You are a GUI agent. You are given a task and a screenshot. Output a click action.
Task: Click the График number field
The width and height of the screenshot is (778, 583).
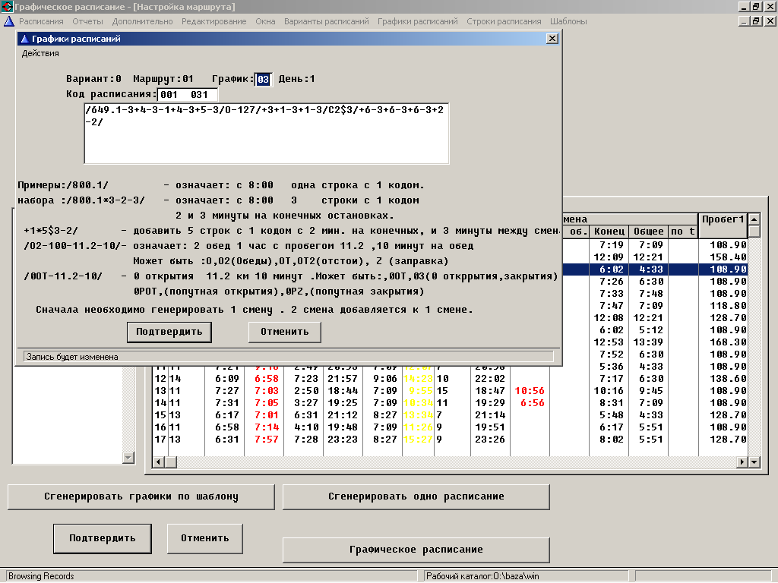tap(263, 79)
